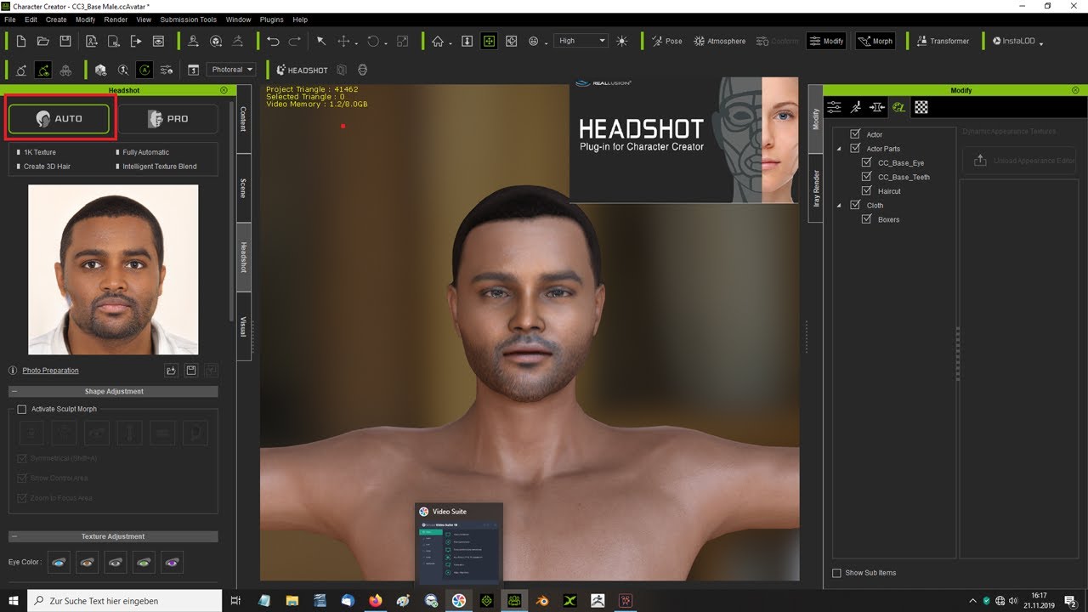Choose the purple eye color

point(172,562)
